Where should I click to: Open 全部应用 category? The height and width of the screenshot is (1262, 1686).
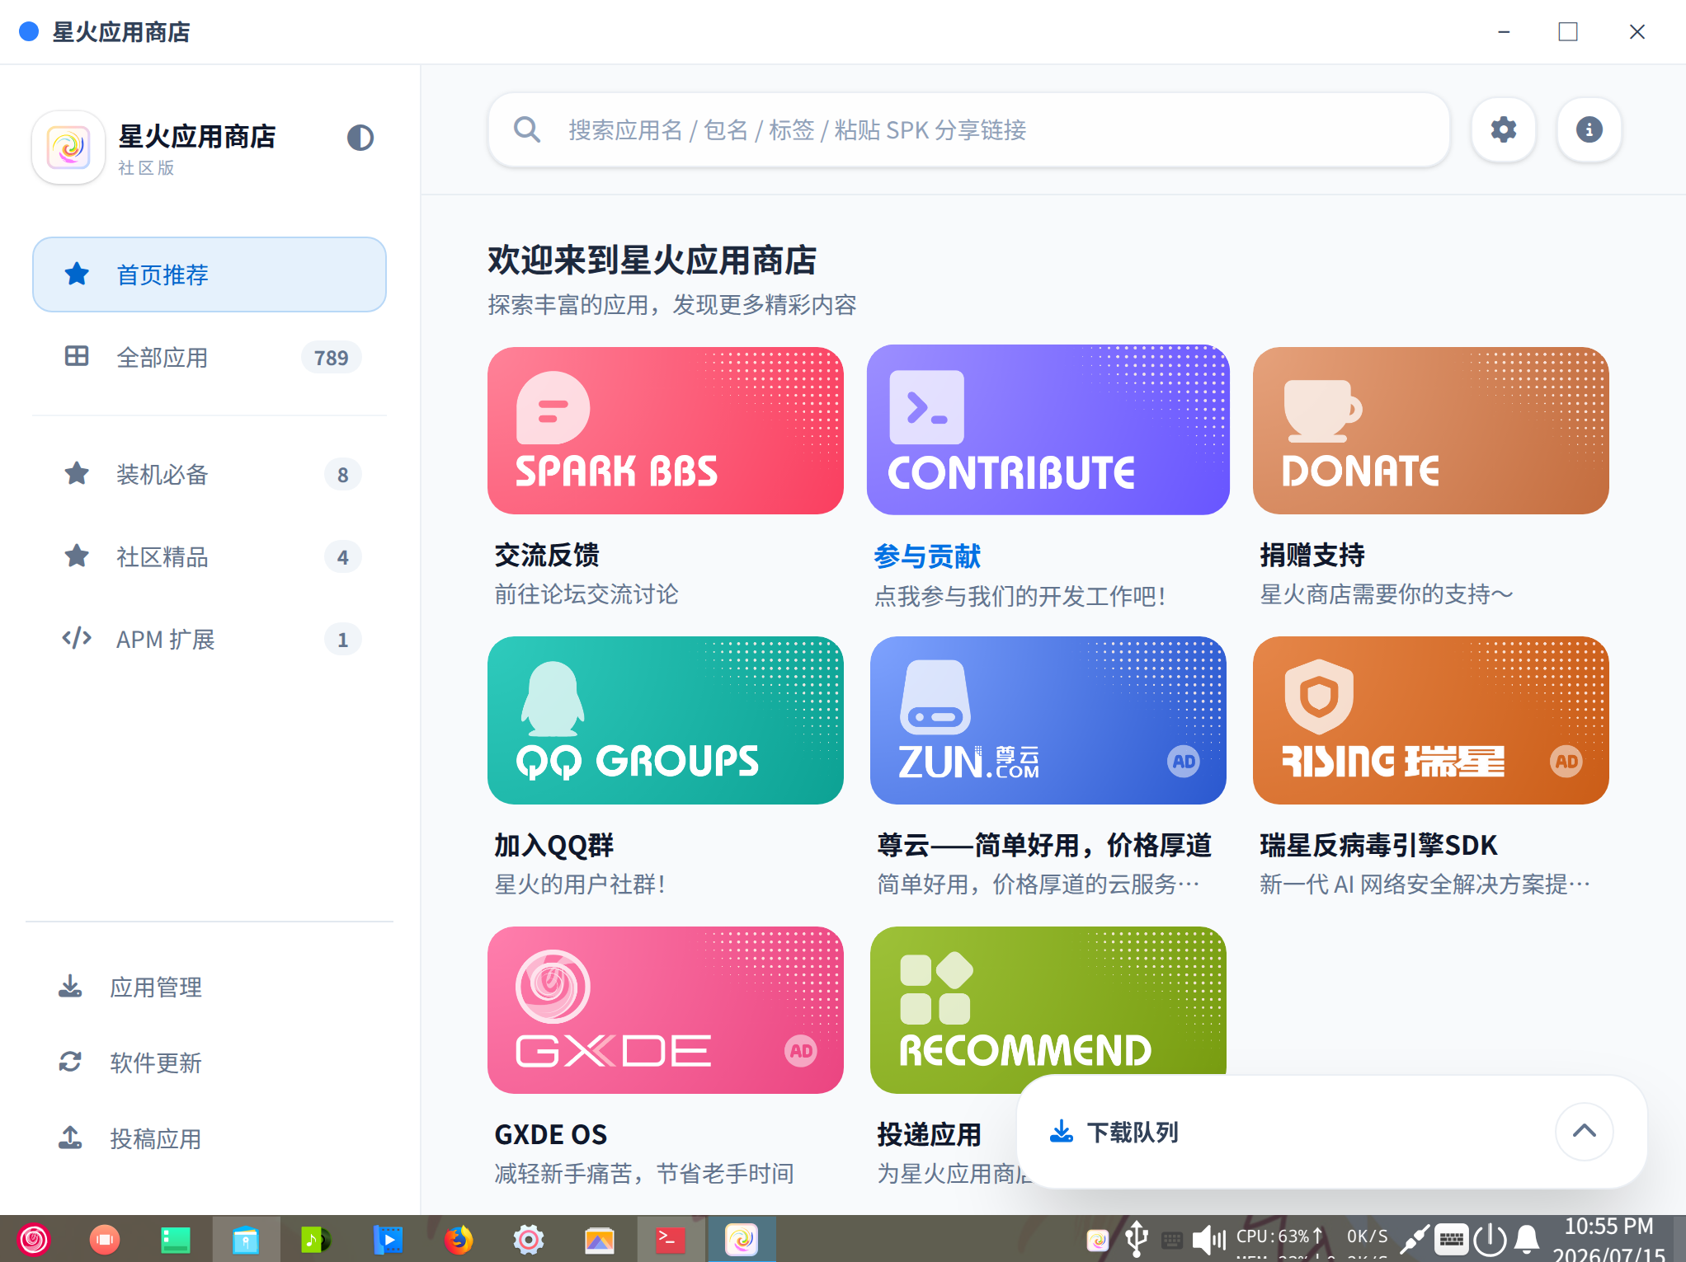210,358
